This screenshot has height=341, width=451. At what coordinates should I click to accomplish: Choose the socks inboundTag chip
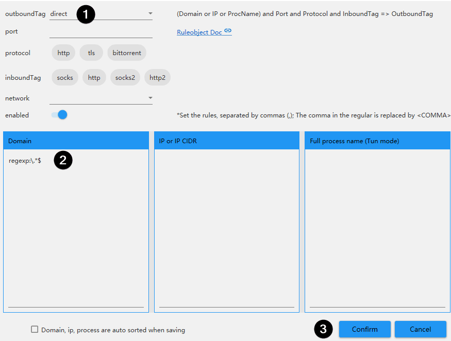[x=65, y=78]
